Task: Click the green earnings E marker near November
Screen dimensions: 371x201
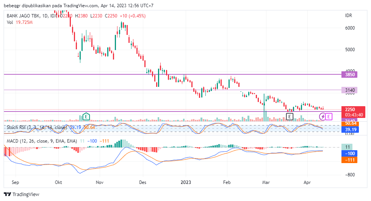Action: pyautogui.click(x=86, y=116)
